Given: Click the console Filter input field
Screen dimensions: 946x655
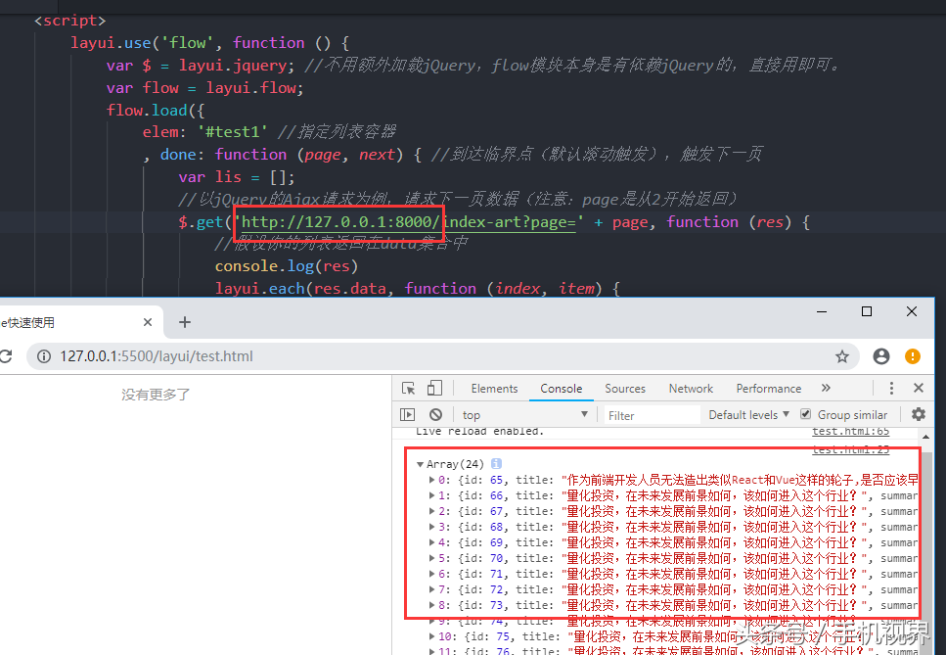Looking at the screenshot, I should click(651, 415).
